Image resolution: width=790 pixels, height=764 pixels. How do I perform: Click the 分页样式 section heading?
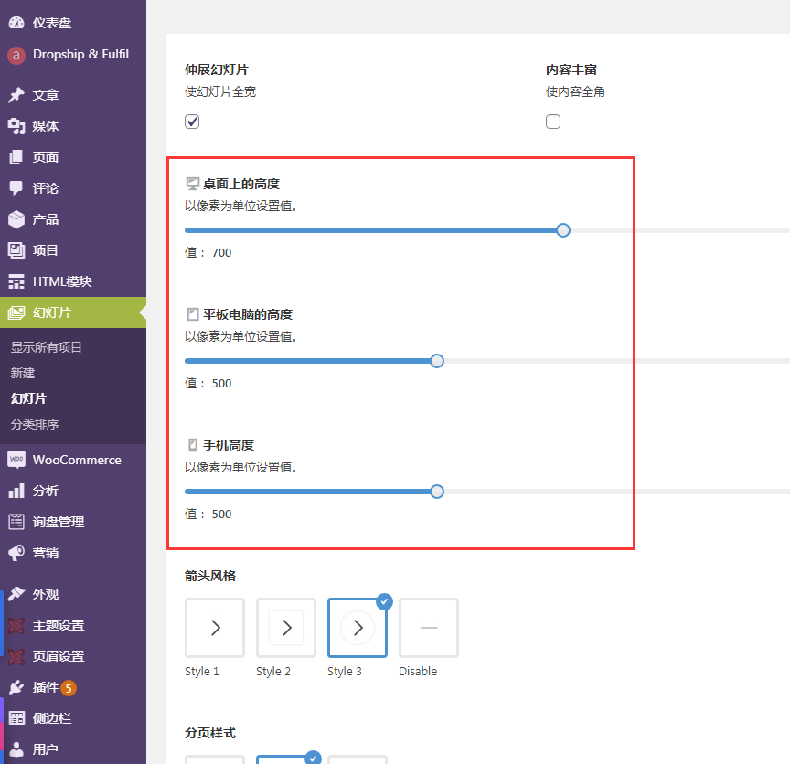point(210,733)
